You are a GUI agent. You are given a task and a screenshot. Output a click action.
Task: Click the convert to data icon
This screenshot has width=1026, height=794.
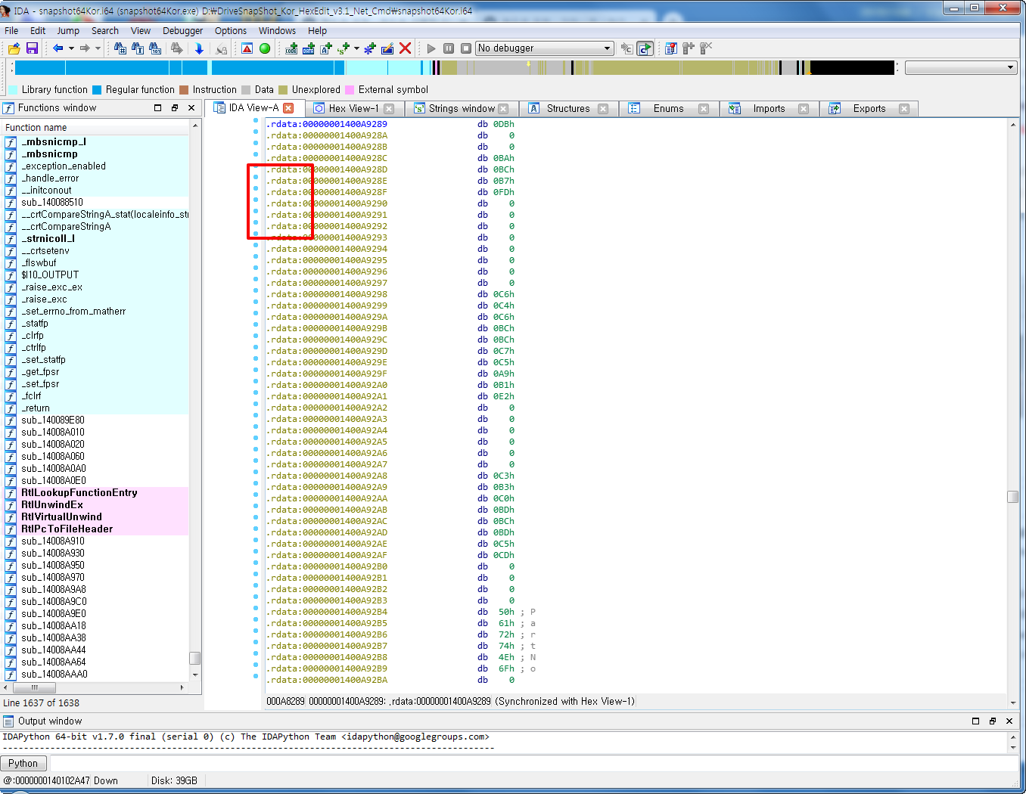[x=309, y=48]
